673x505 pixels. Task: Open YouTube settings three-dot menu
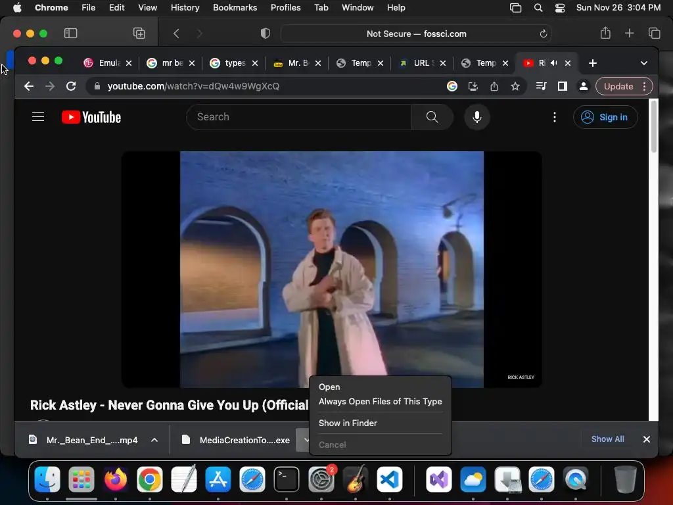point(555,117)
